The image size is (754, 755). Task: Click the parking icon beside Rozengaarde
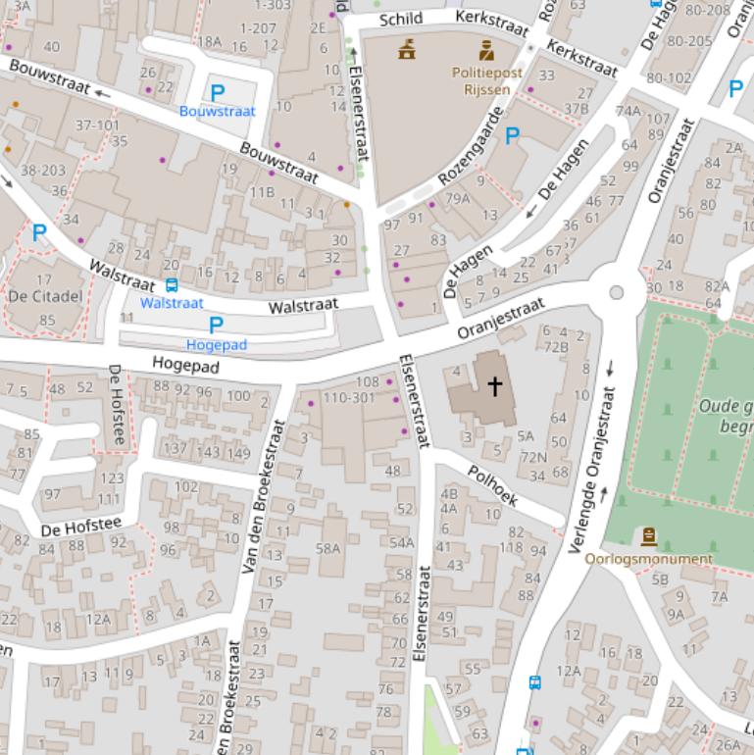[512, 137]
